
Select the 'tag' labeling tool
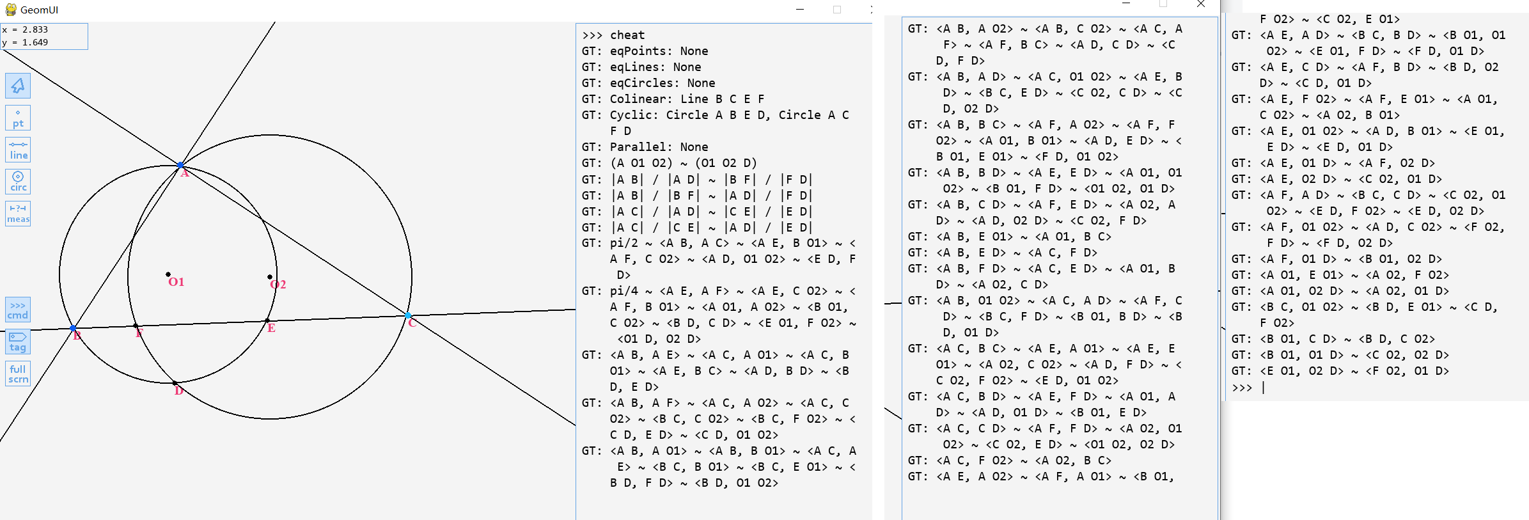tap(18, 342)
